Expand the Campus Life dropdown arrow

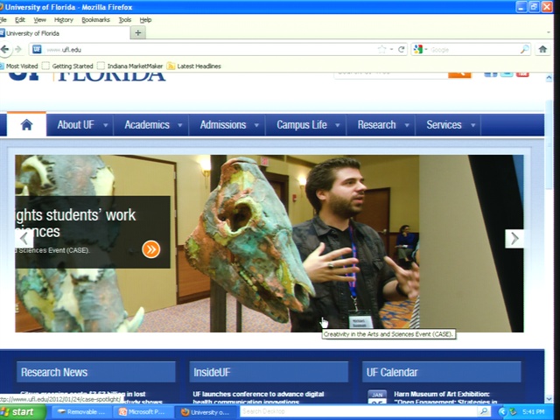(x=337, y=125)
